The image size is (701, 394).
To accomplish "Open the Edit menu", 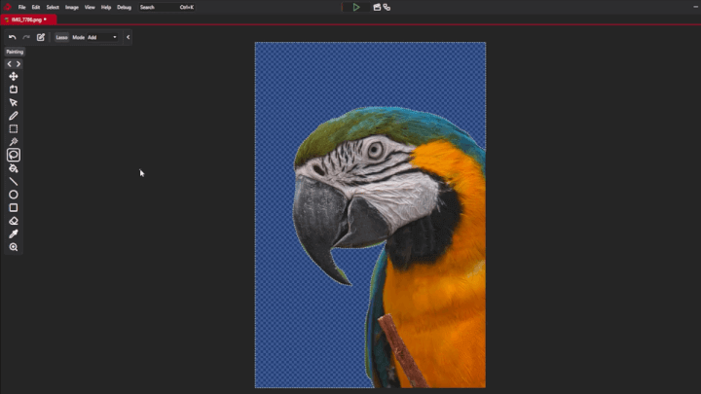I will click(36, 7).
